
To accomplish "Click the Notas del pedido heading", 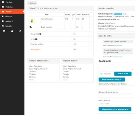I will (105, 36).
